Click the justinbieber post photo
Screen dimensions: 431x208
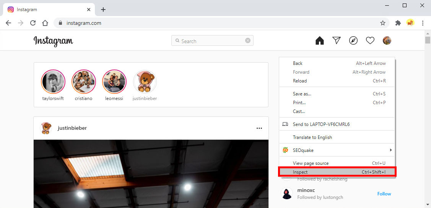[151, 174]
